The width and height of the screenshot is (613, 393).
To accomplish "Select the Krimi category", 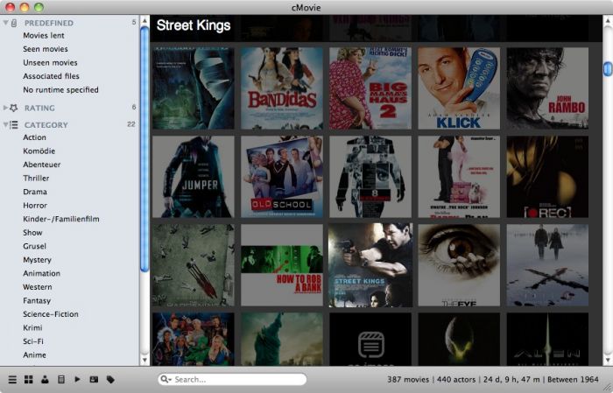I will coord(32,327).
